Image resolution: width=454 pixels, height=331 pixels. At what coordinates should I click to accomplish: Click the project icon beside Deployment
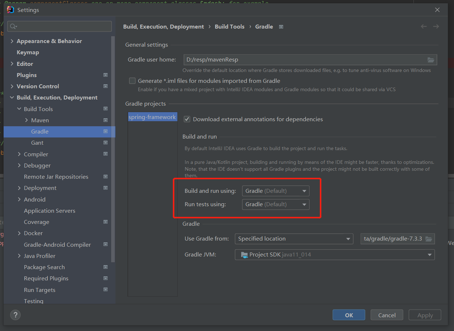click(x=105, y=188)
